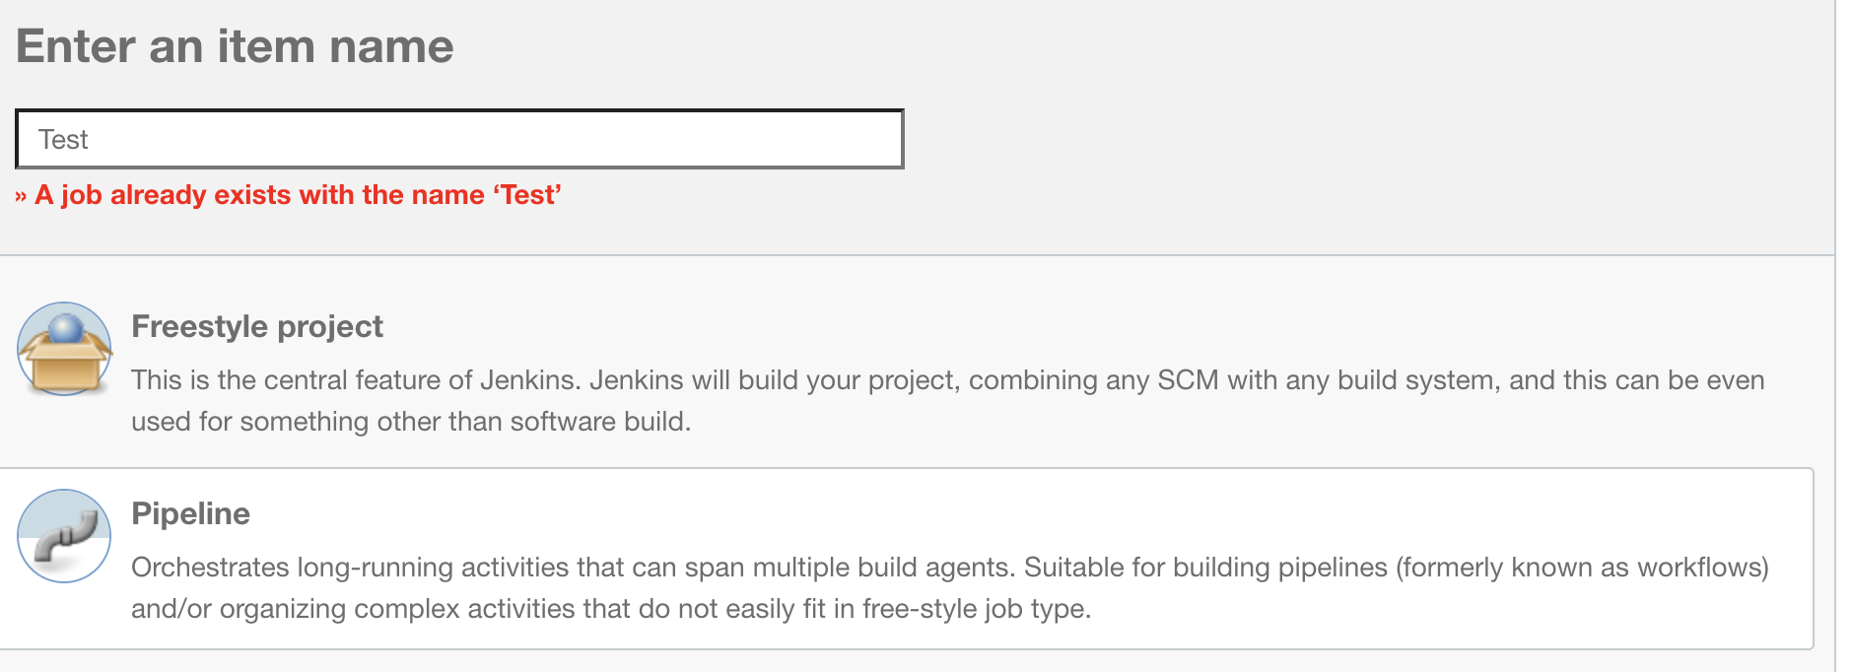Click the blue sphere on the Freestyle icon
The height and width of the screenshot is (672, 1851).
66,327
